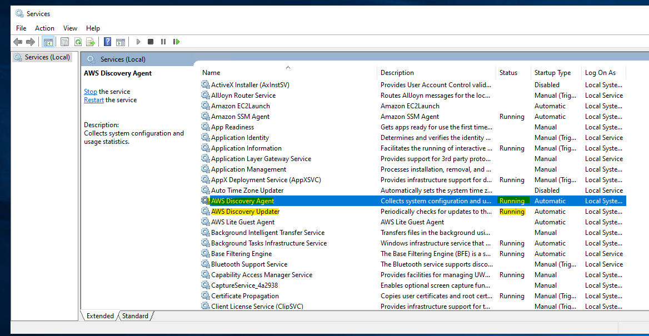This screenshot has width=649, height=336.
Task: Click gear icon beside AWS Discovery Updater
Action: 205,212
